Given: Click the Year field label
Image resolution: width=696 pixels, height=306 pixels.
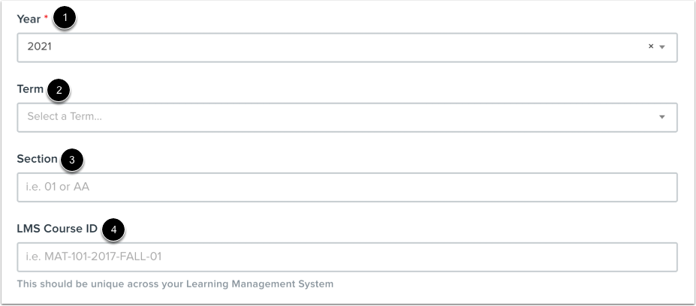Looking at the screenshot, I should [x=29, y=19].
